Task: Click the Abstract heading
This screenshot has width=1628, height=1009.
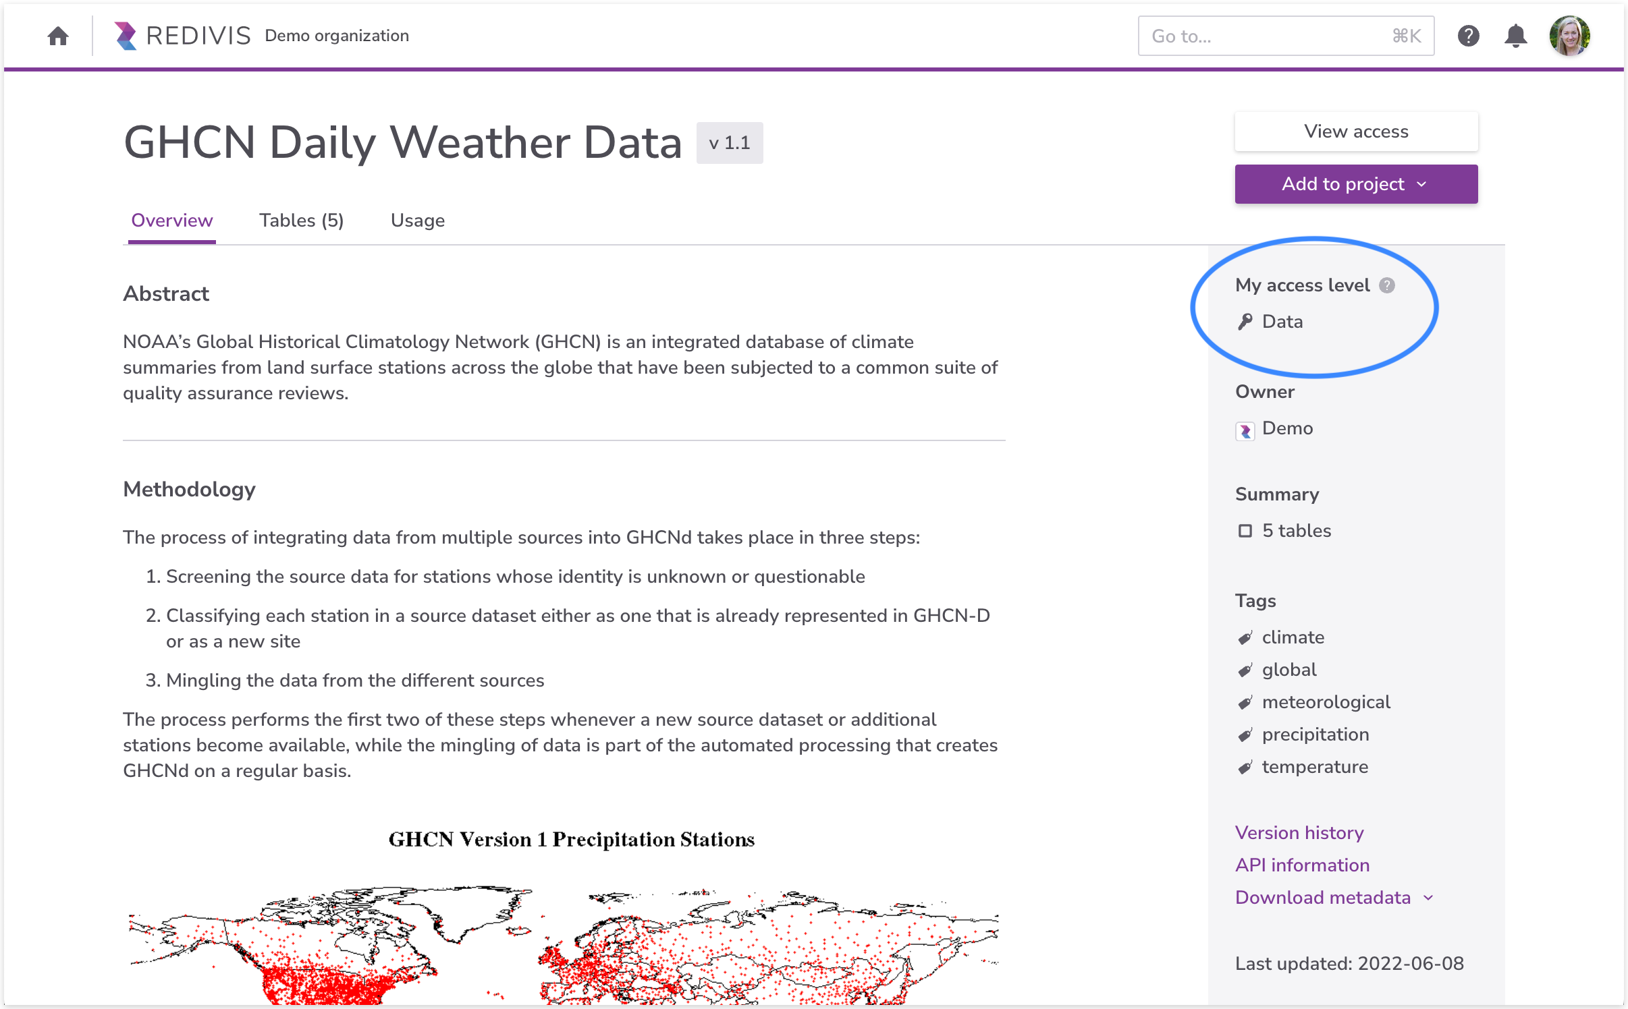Action: [166, 294]
